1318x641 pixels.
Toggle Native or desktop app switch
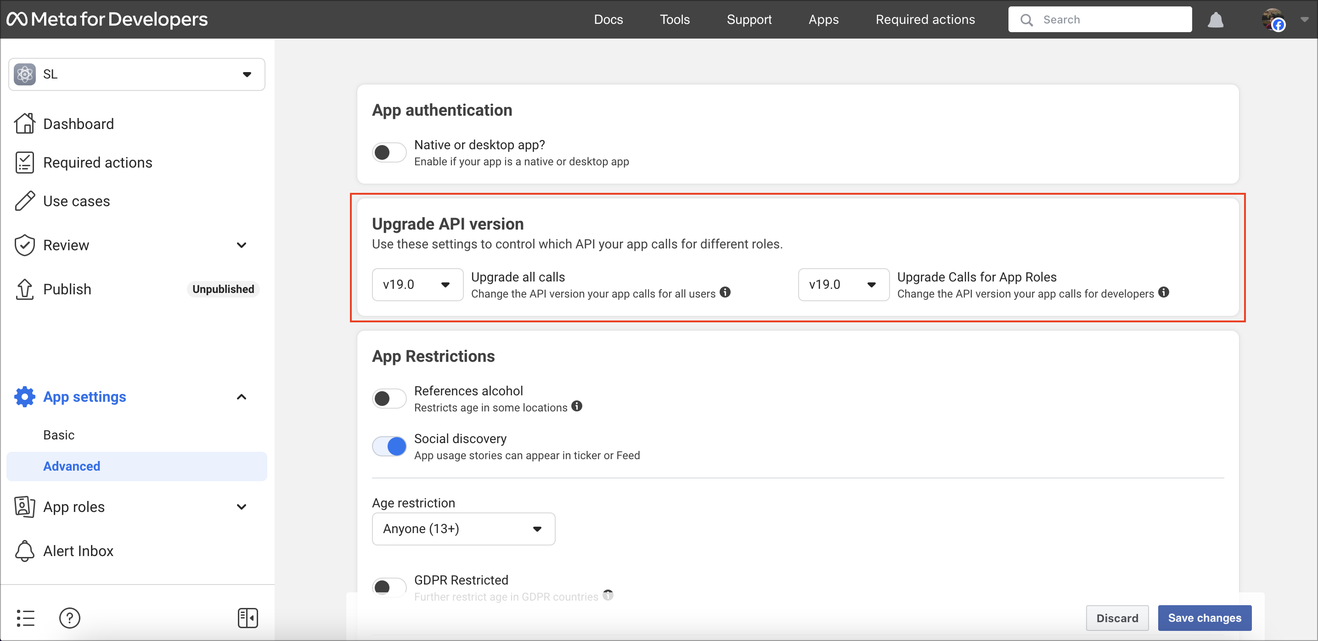point(389,152)
